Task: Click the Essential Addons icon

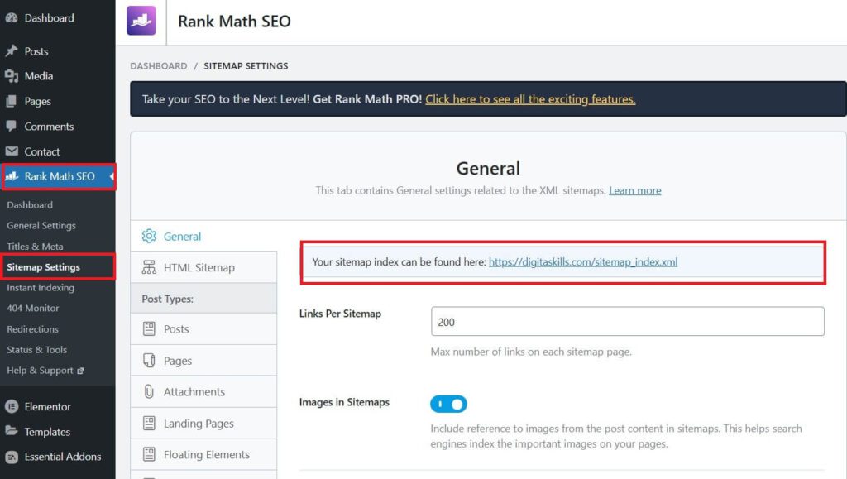Action: pos(12,457)
